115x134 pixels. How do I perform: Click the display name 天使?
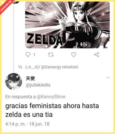30,78
